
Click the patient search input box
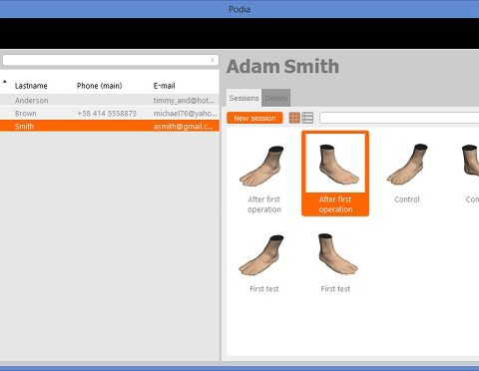coord(111,60)
